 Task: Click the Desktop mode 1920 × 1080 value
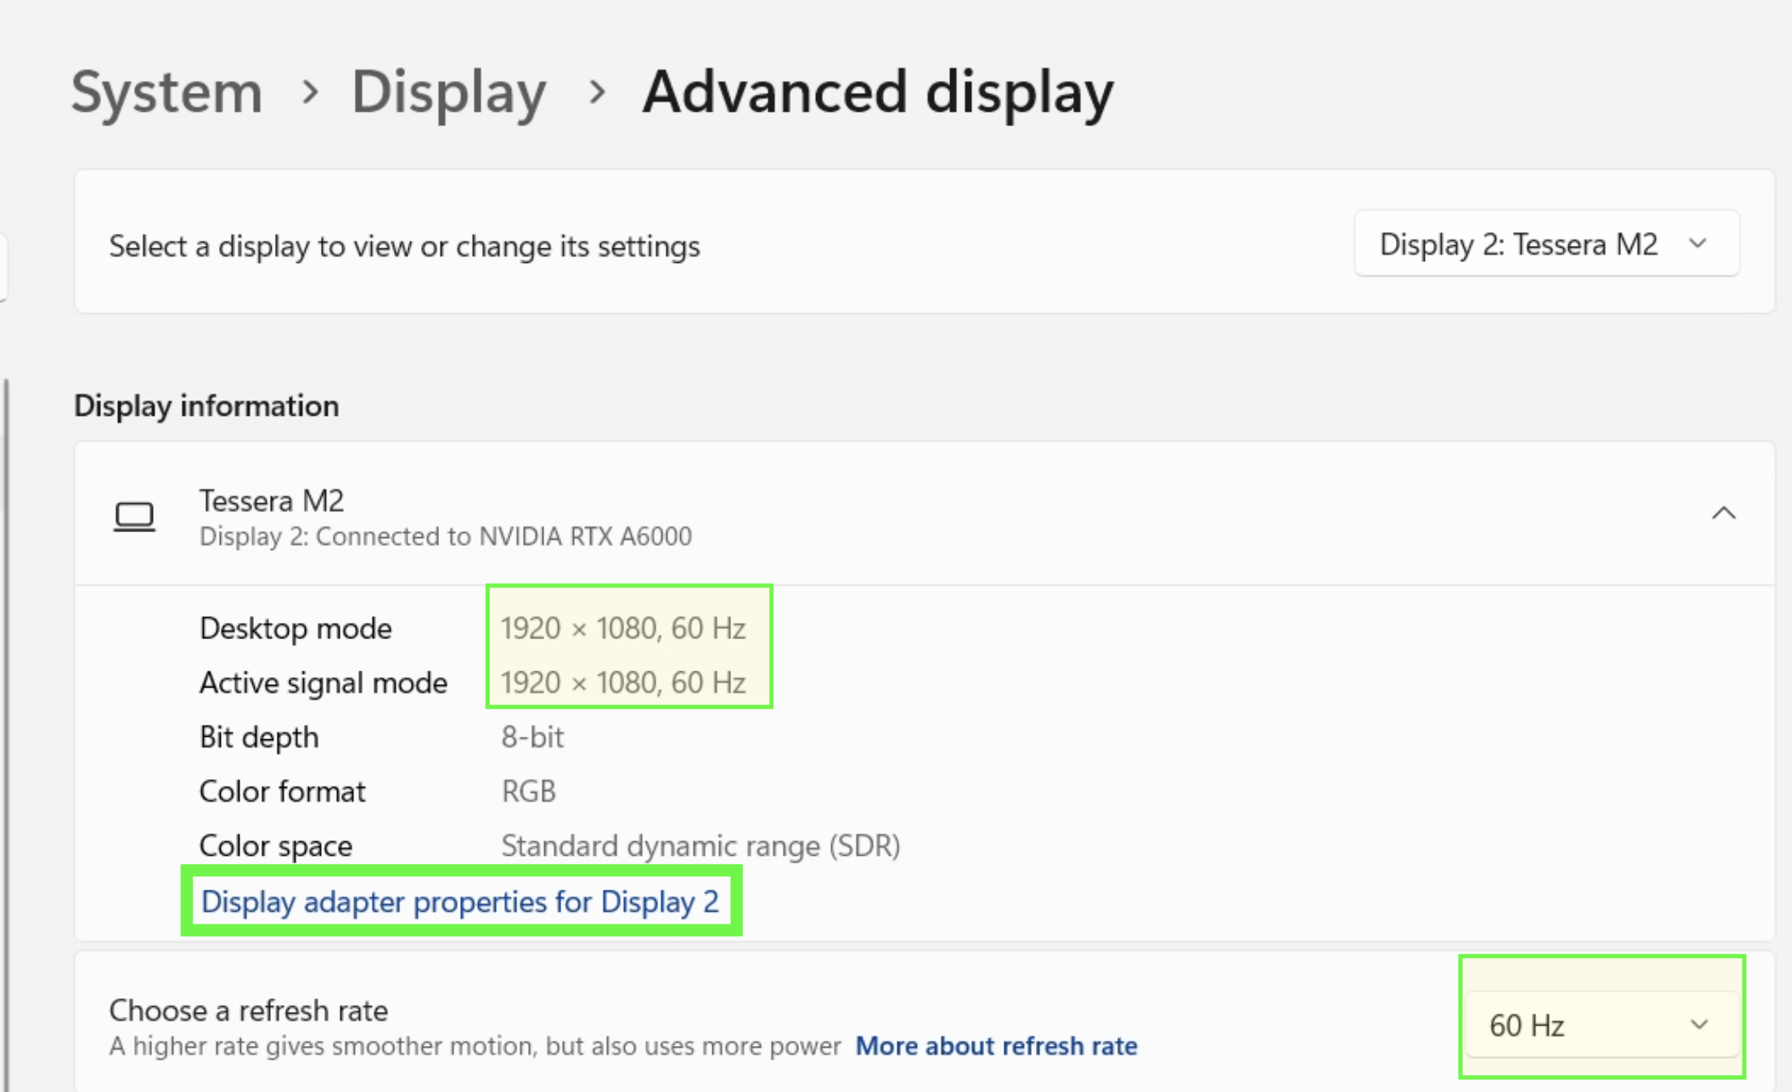623,629
